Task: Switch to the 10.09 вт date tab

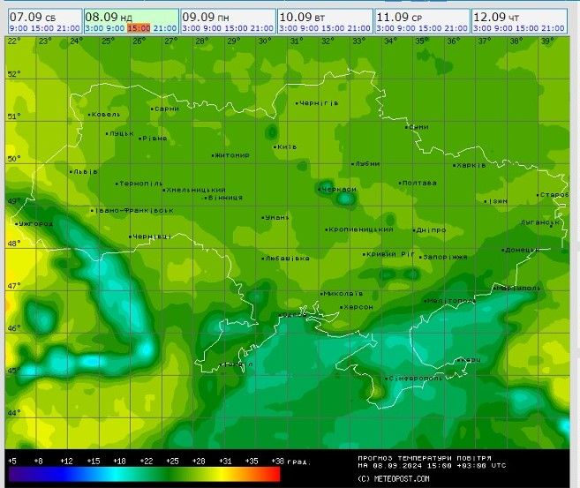Action: 298,16
